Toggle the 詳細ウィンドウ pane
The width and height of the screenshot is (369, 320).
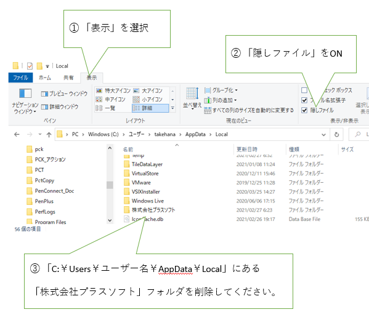(60, 106)
